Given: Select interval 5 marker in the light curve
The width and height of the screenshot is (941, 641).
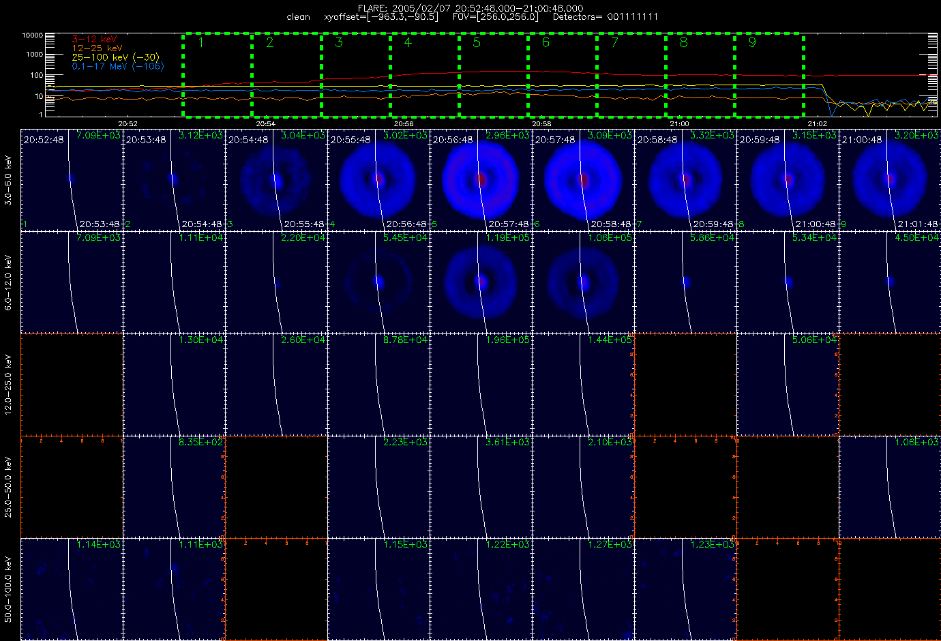Looking at the screenshot, I should (477, 43).
